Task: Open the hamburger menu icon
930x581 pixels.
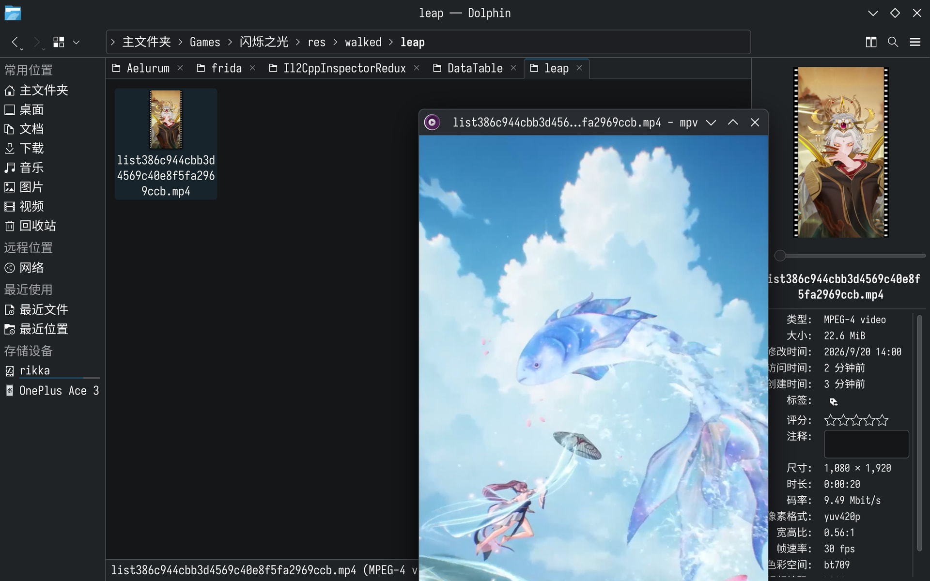Action: pos(915,42)
